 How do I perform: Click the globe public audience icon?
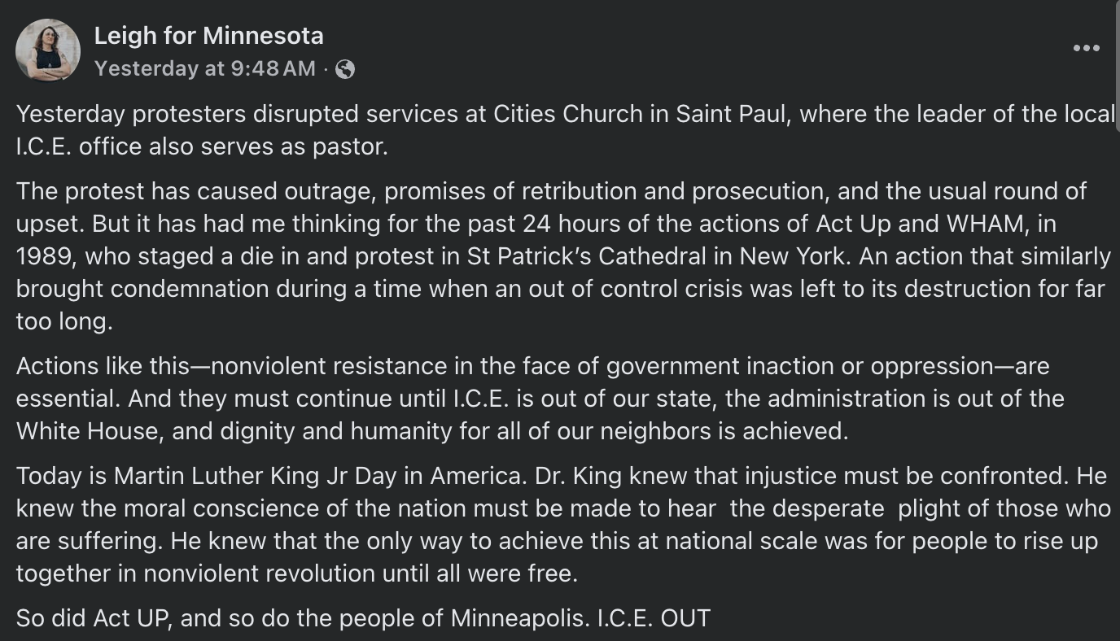(x=345, y=69)
